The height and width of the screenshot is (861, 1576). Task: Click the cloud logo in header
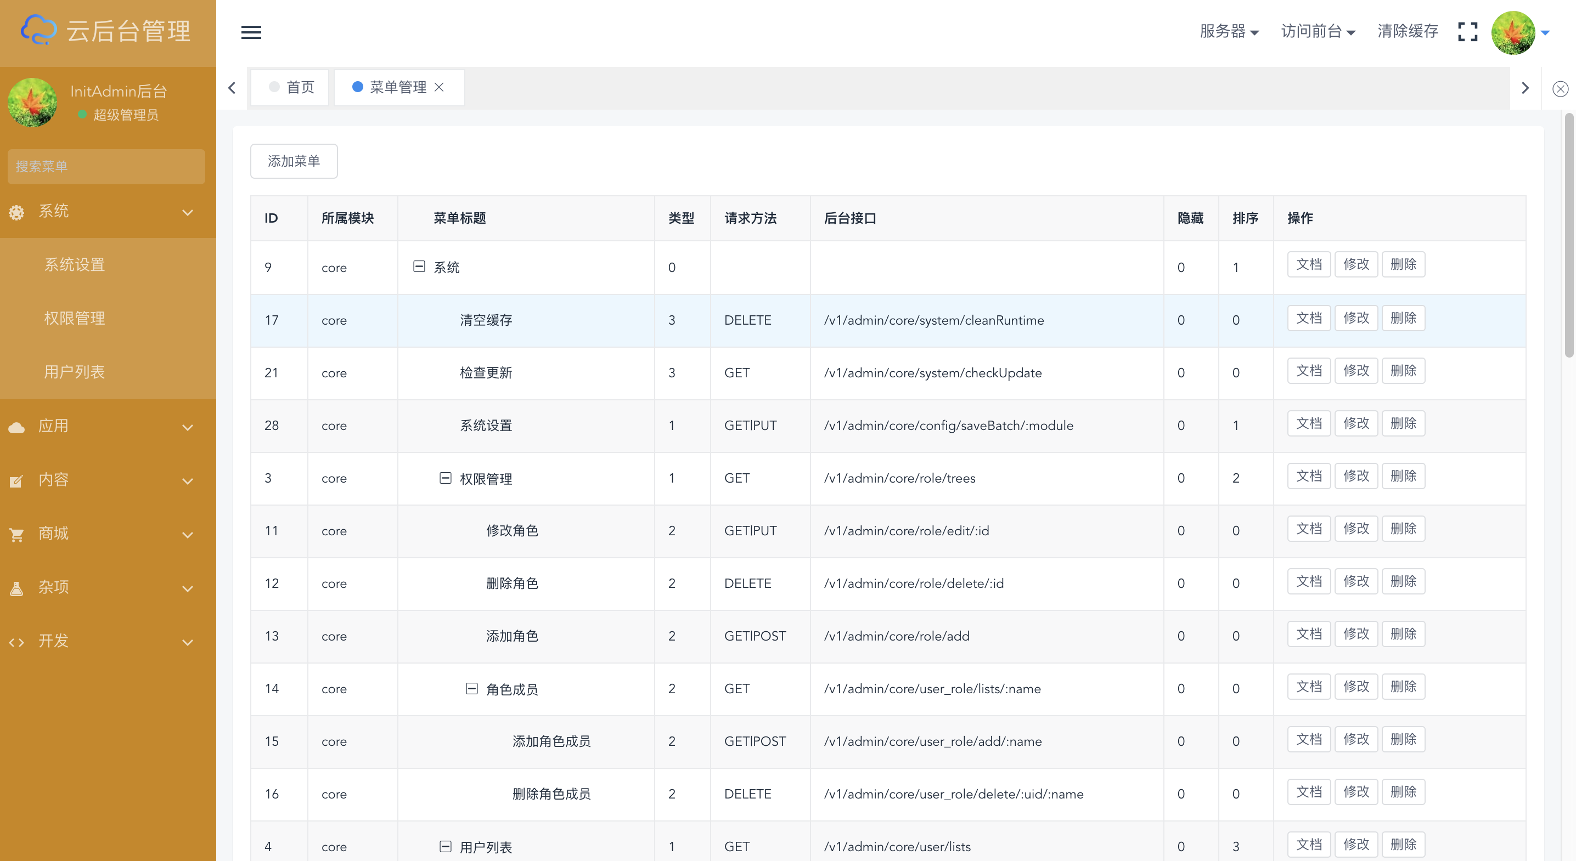pyautogui.click(x=38, y=31)
